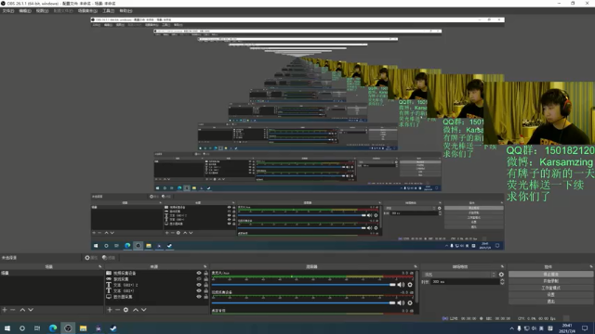Toggle visibility of 文本 (GDI+) source
The height and width of the screenshot is (334, 595).
click(x=198, y=290)
